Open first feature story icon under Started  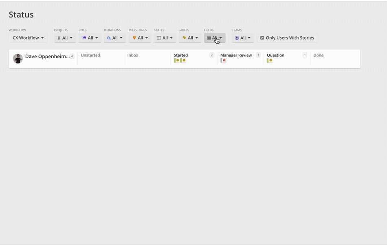click(x=177, y=60)
